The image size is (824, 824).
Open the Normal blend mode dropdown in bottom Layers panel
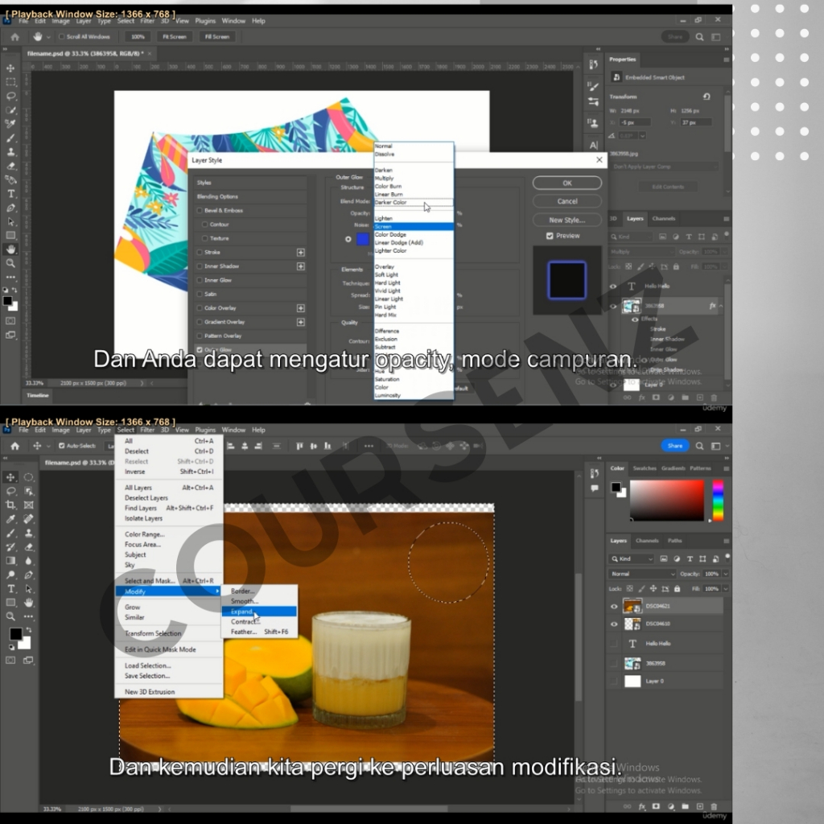point(642,574)
